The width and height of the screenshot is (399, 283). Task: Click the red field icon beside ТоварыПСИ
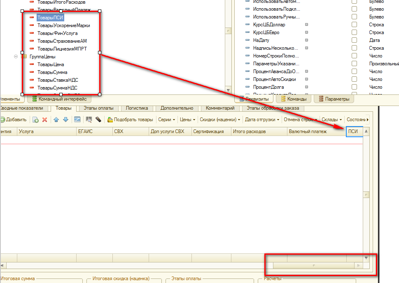32,18
